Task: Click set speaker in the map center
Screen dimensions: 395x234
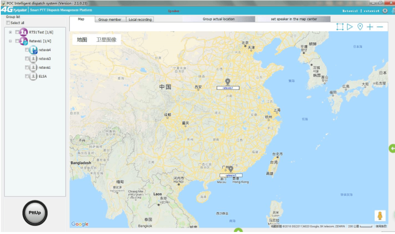Action: 294,19
